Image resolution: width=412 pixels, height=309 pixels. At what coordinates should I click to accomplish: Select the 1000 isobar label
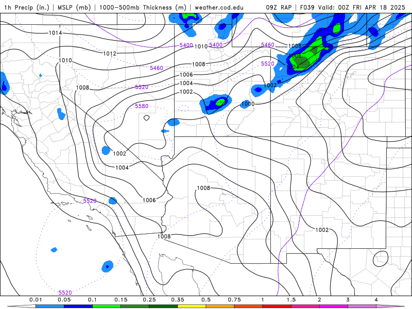click(248, 104)
